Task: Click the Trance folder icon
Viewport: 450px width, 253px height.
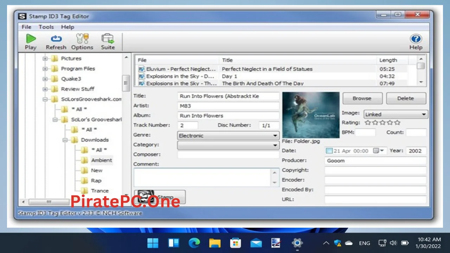Action: point(84,191)
